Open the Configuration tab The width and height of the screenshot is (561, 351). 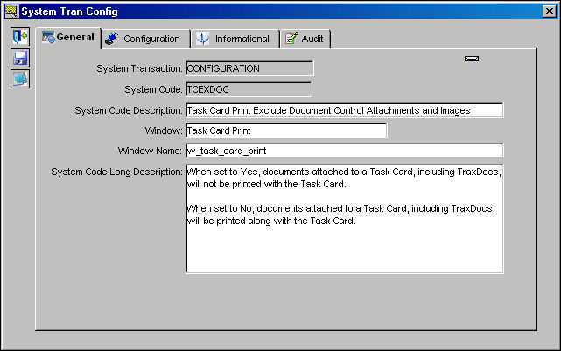click(146, 39)
